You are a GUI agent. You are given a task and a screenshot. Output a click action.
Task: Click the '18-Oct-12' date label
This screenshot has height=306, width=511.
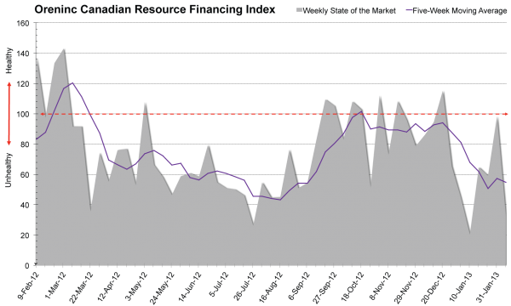[353, 286]
